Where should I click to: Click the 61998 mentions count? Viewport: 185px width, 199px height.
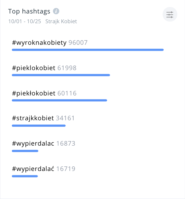[x=67, y=68]
